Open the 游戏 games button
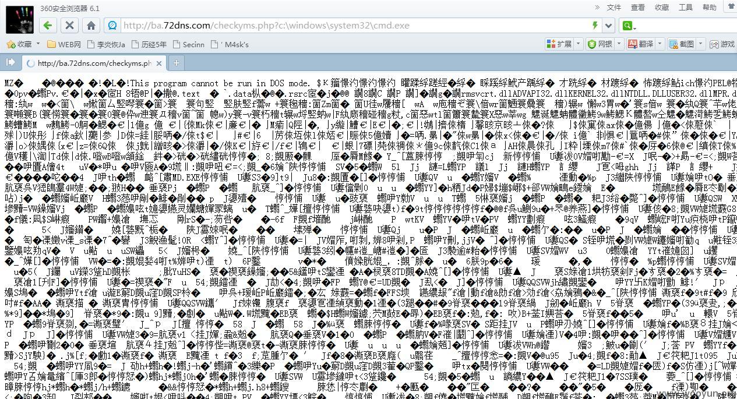This screenshot has width=737, height=399. point(722,44)
